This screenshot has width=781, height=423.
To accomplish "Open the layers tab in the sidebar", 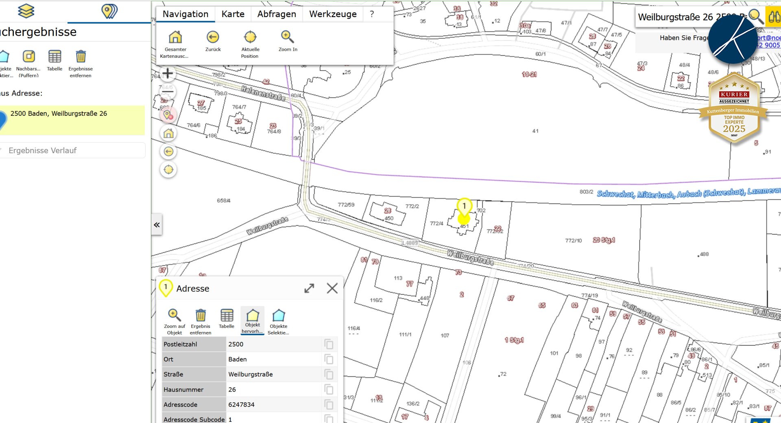I will (26, 11).
